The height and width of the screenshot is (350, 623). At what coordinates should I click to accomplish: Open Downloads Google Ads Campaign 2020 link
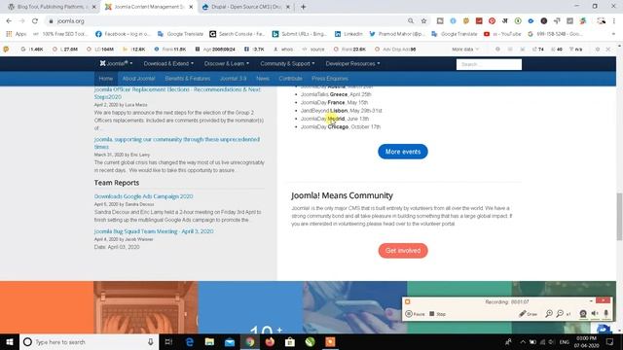pyautogui.click(x=143, y=196)
